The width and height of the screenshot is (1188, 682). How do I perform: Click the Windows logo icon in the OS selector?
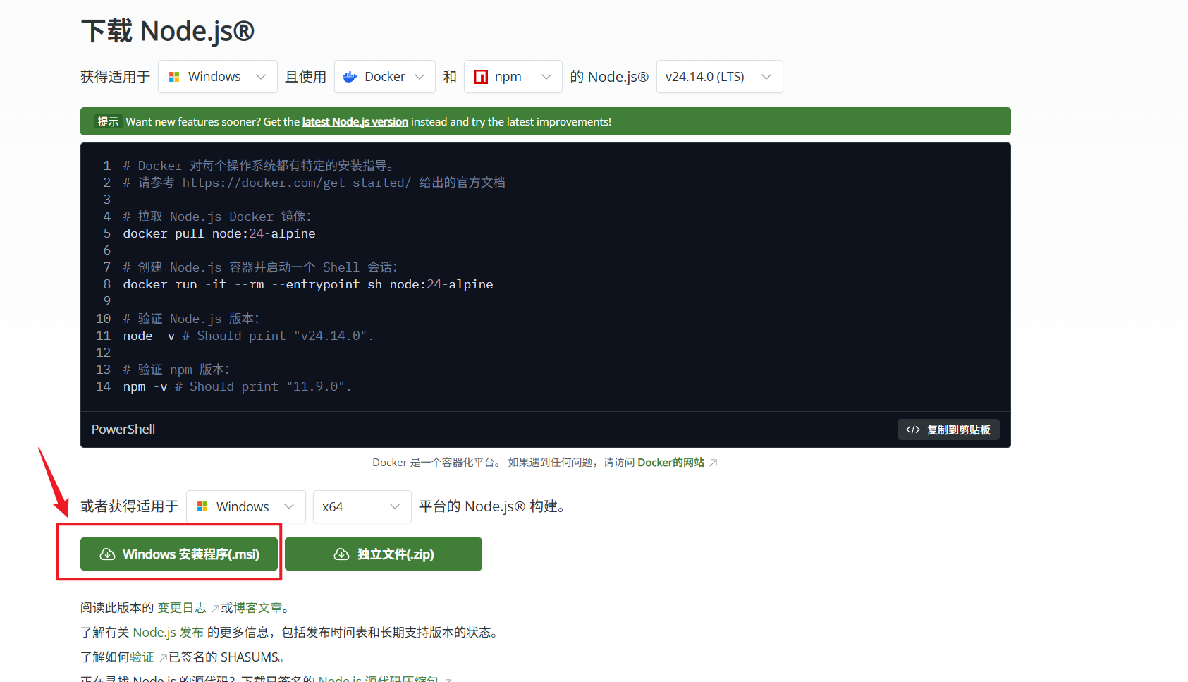coord(174,76)
